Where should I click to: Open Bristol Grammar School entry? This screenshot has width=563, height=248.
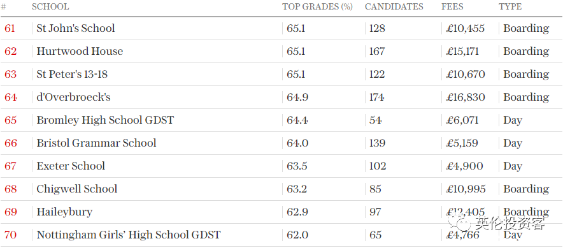click(96, 143)
